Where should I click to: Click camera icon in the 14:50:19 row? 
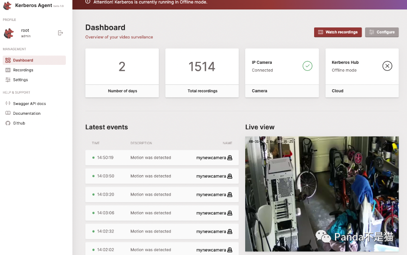coord(230,158)
